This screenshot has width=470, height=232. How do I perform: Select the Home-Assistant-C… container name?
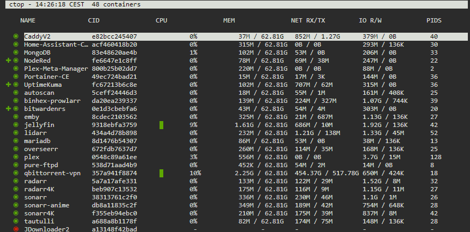56,44
